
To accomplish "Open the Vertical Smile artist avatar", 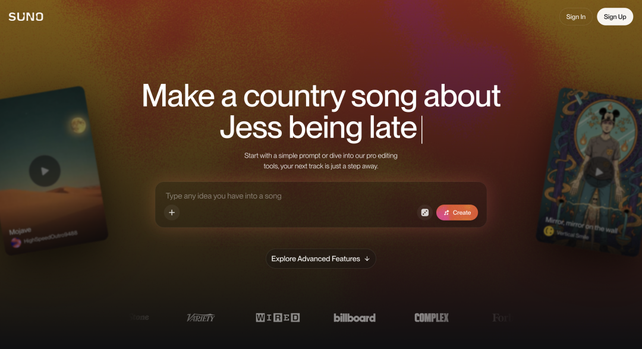I will tap(549, 231).
